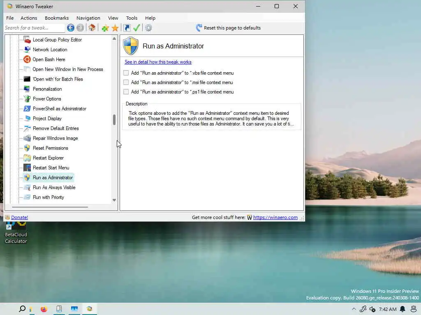Image resolution: width=421 pixels, height=315 pixels.
Task: Open bookmarks via yellow star icon
Action: pyautogui.click(x=115, y=28)
